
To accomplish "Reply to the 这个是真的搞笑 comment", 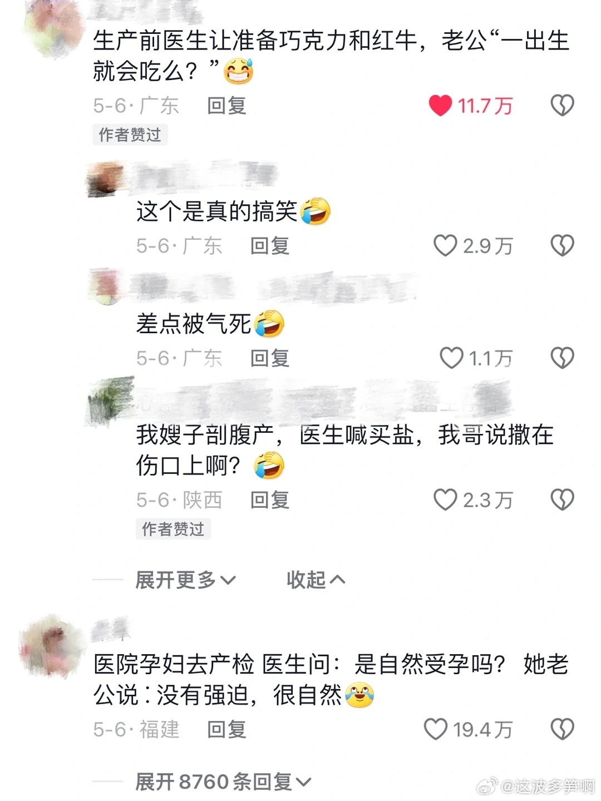I will tap(270, 245).
